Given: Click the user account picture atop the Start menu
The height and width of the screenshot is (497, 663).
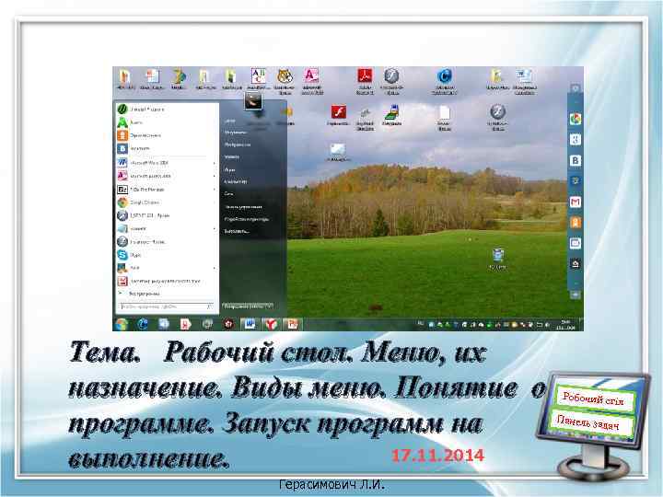Looking at the screenshot, I should coord(253,101).
